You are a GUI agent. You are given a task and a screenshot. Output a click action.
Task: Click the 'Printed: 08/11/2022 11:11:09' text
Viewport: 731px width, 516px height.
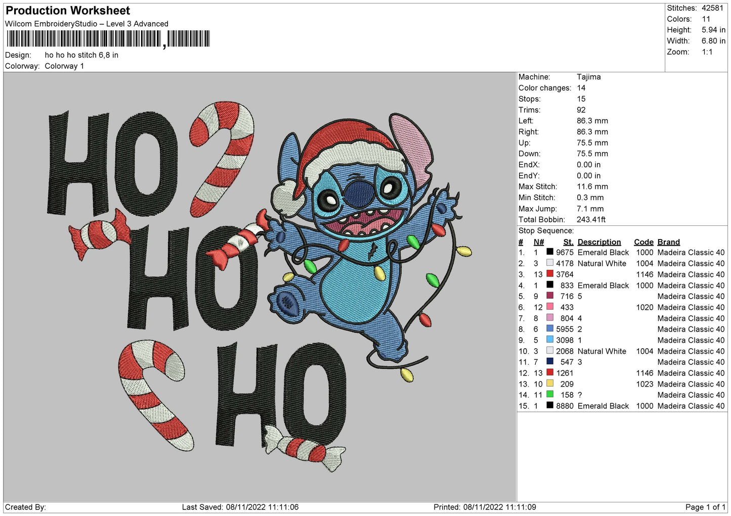[x=485, y=507]
